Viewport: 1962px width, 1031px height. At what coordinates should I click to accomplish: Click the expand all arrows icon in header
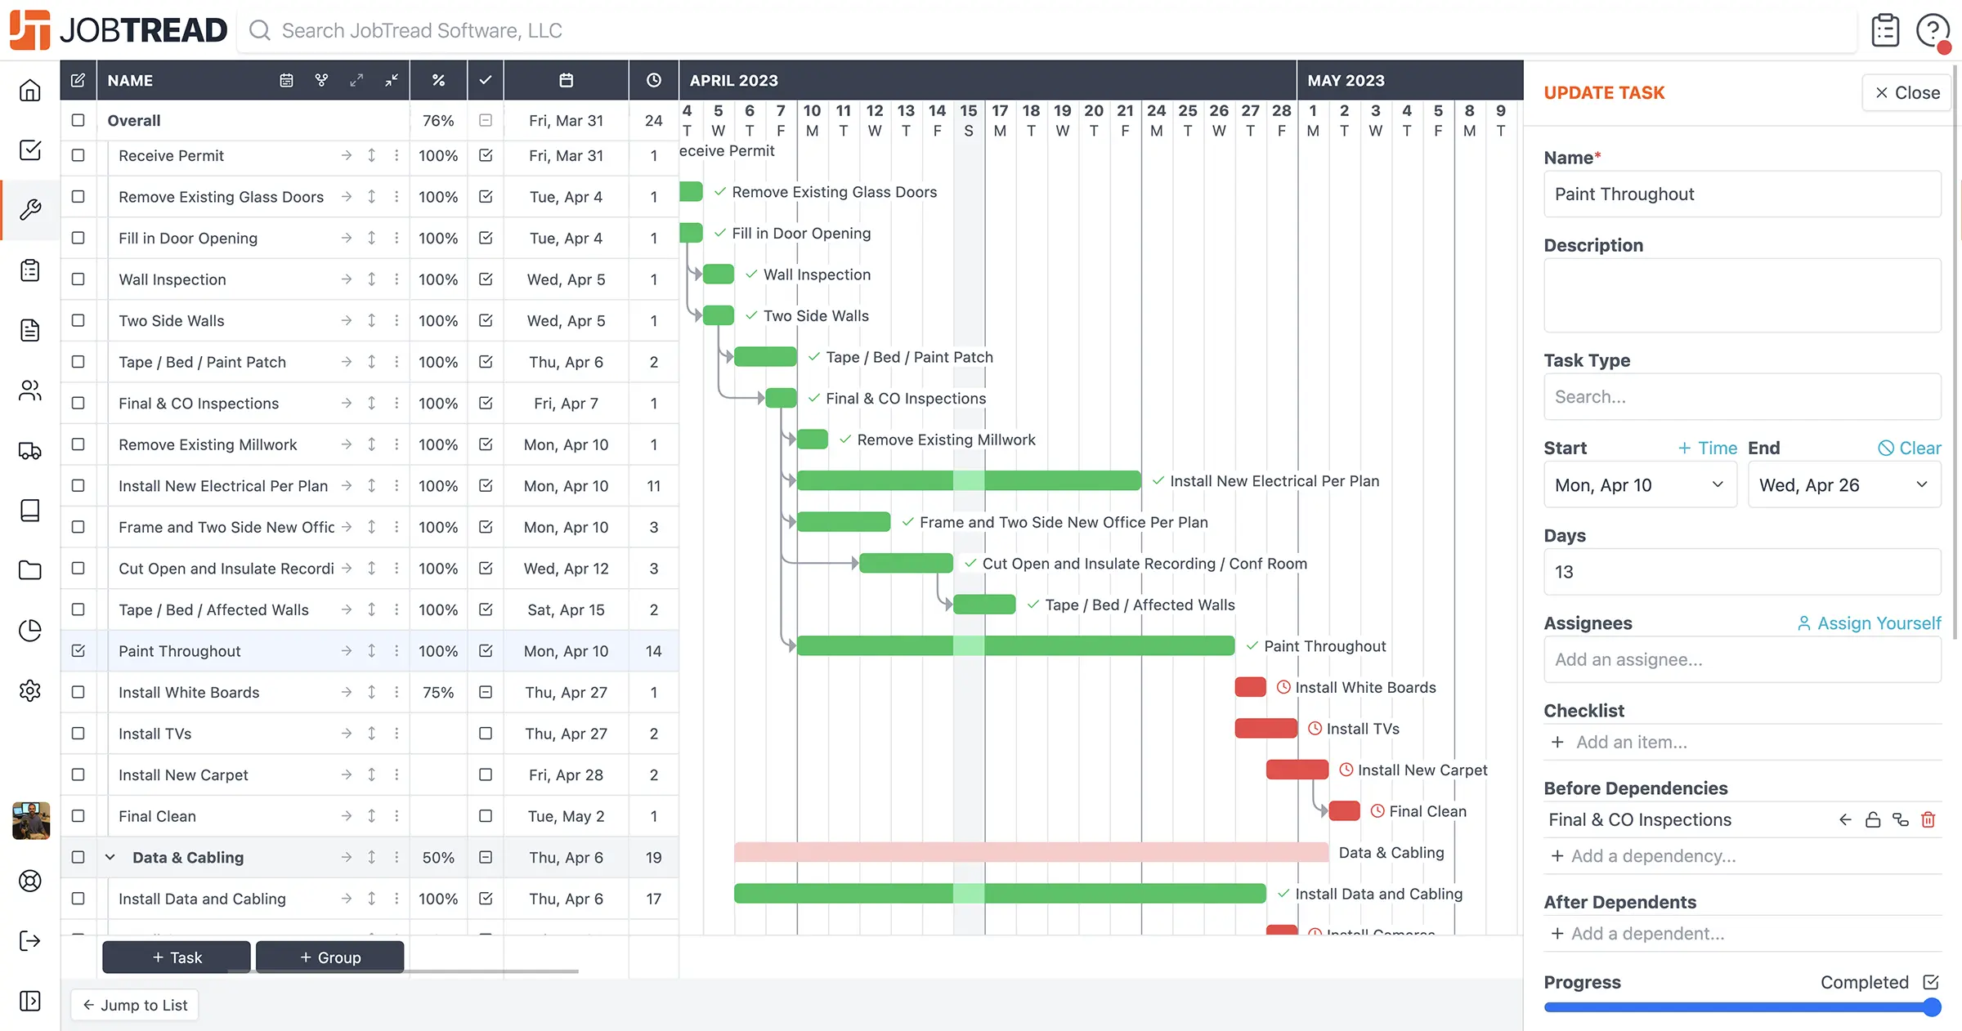(356, 80)
